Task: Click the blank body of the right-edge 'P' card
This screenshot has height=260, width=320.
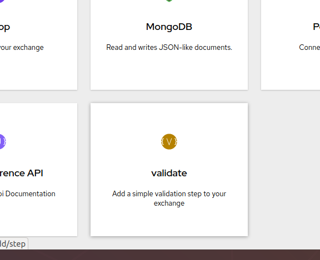Action: click(291, 72)
